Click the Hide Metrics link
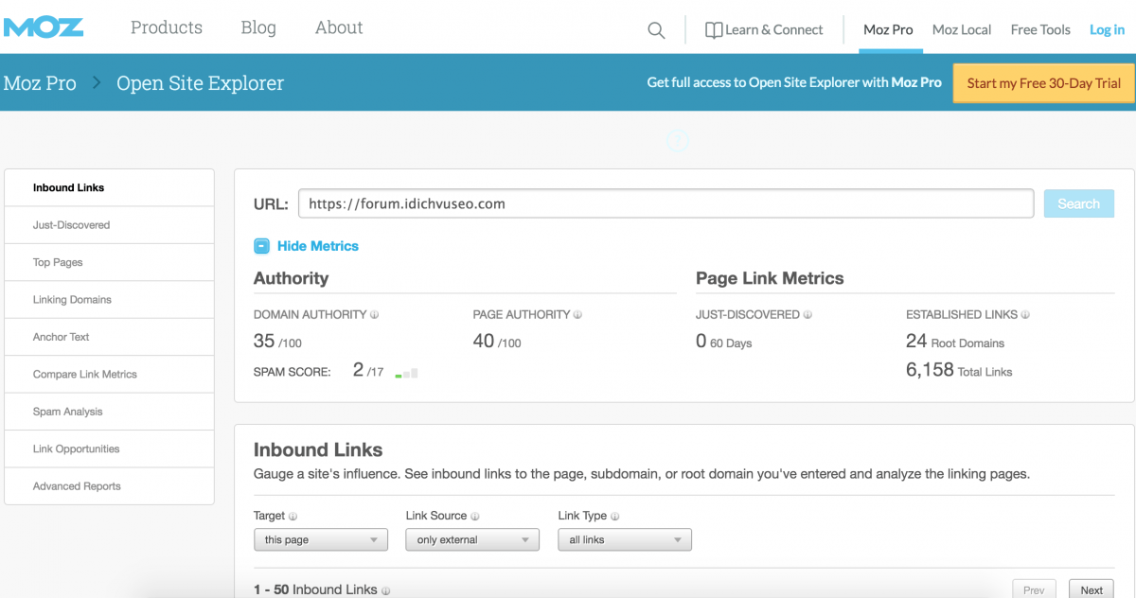Viewport: 1136px width, 598px height. [318, 246]
